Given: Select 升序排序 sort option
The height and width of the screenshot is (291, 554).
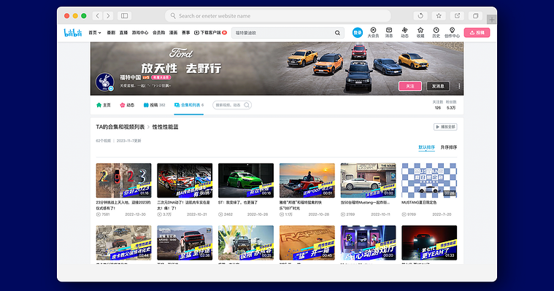Looking at the screenshot, I should click(449, 147).
